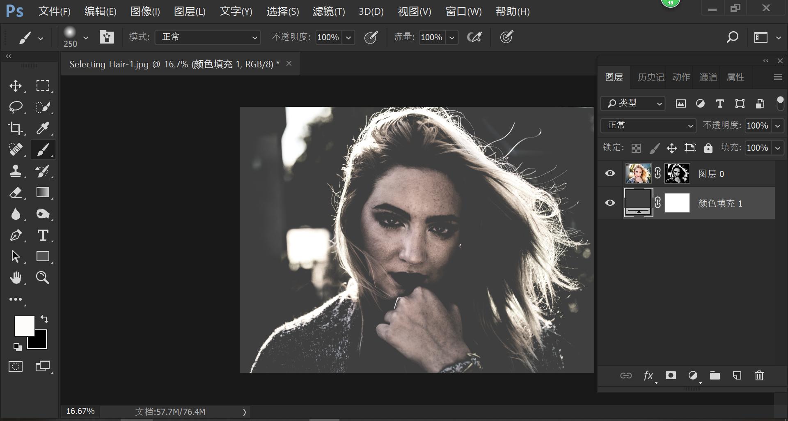This screenshot has width=788, height=421.
Task: Select the Path Selection tool
Action: (x=16, y=256)
